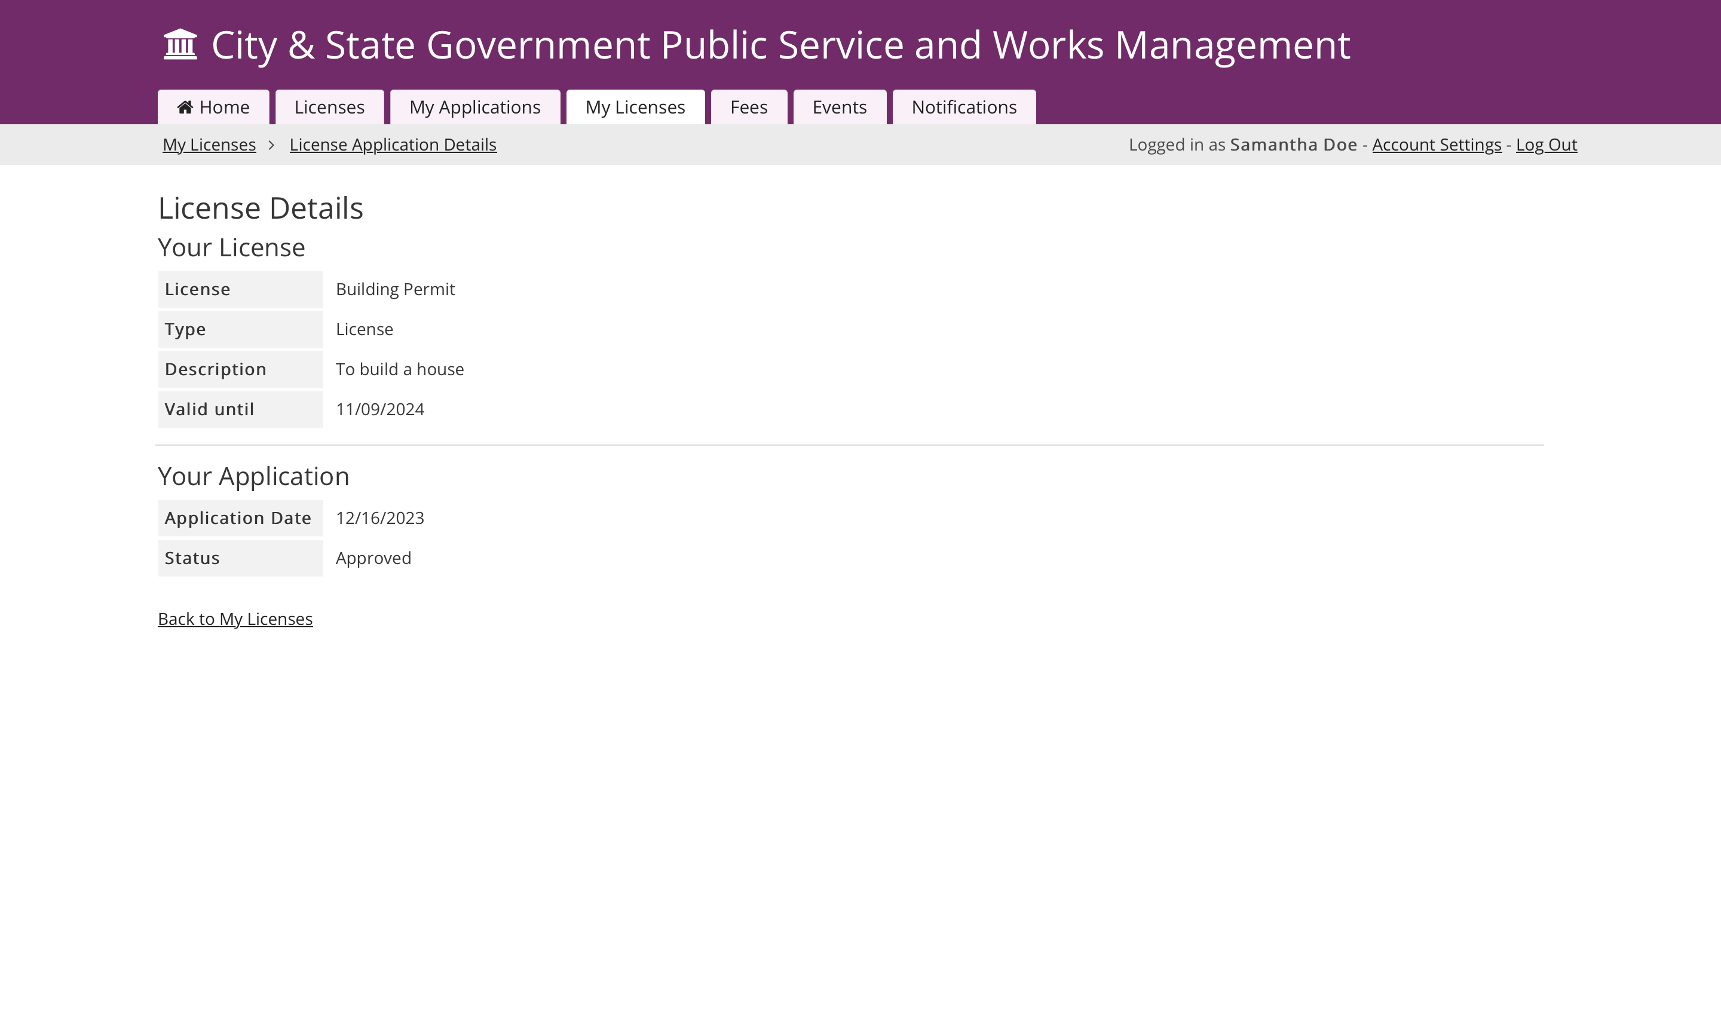Click the Approved status value
The height and width of the screenshot is (1012, 1721).
click(x=373, y=559)
